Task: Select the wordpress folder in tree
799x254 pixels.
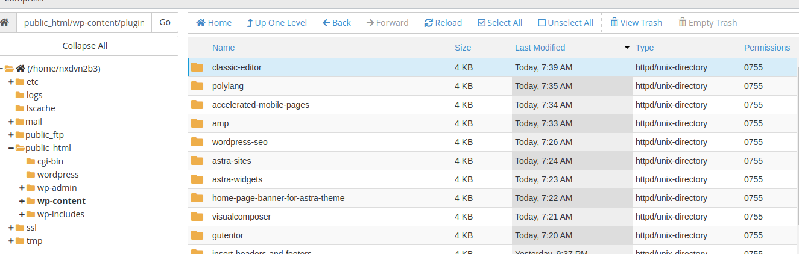Action: click(x=58, y=175)
